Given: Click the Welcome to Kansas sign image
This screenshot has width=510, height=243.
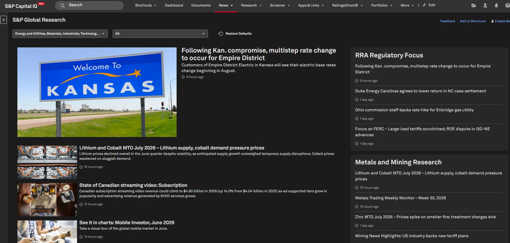Looking at the screenshot, I should (97, 92).
